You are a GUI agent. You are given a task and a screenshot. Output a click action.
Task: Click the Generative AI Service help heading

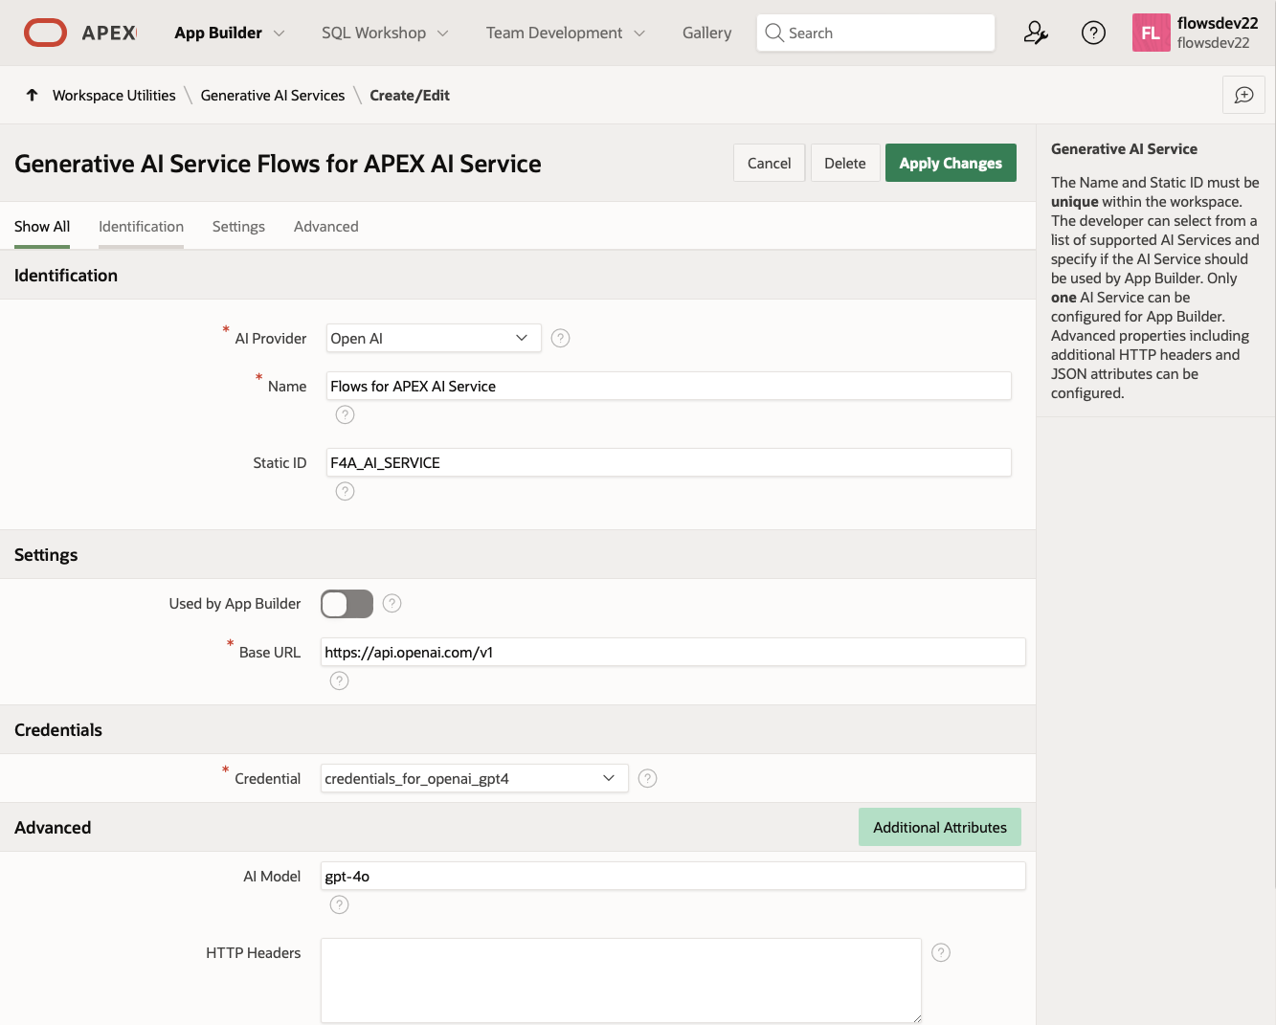[x=1124, y=148]
